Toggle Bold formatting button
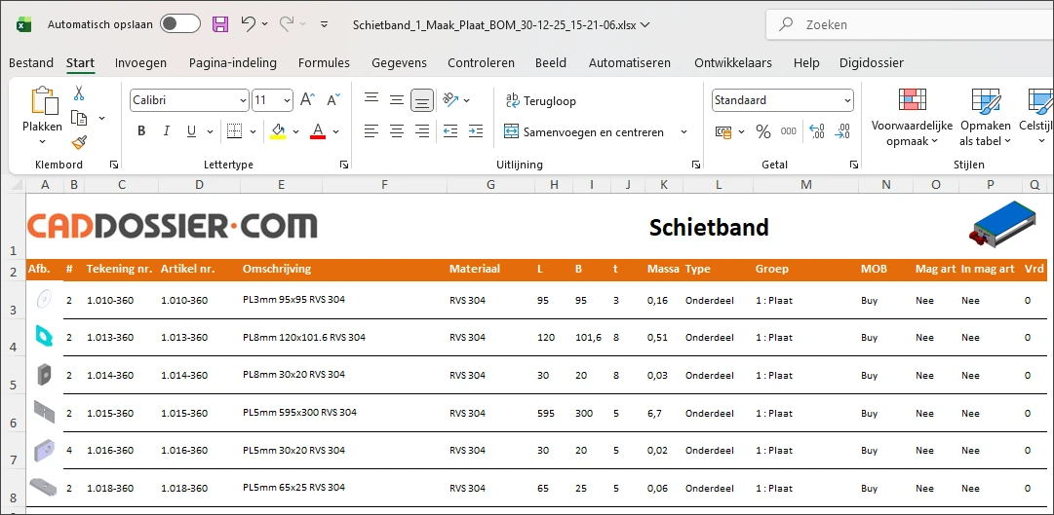Image resolution: width=1054 pixels, height=515 pixels. coord(141,131)
